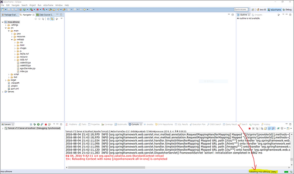Click Collapse All icon in Navigator
This screenshot has width=294, height=174.
tap(48, 19)
